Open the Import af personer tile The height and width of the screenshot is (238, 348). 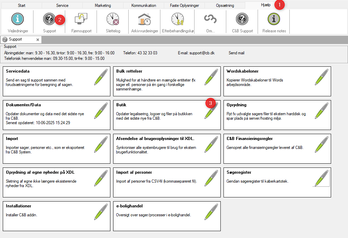167,182
